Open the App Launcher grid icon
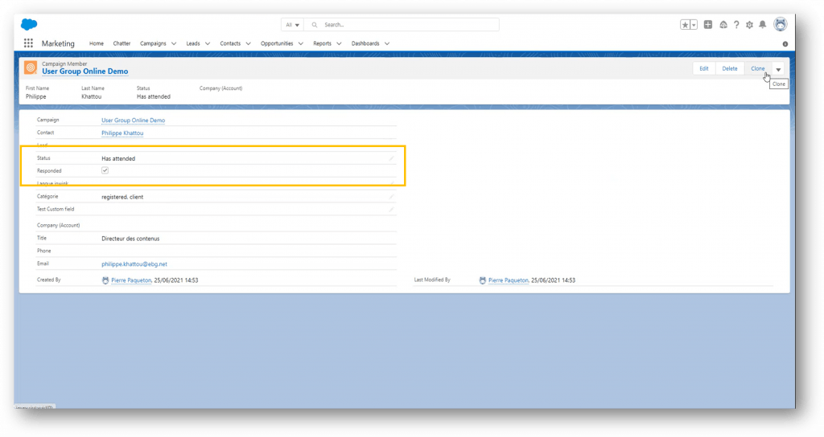The height and width of the screenshot is (437, 824). pos(29,43)
